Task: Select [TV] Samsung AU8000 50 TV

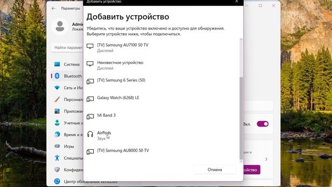Action: pyautogui.click(x=162, y=151)
